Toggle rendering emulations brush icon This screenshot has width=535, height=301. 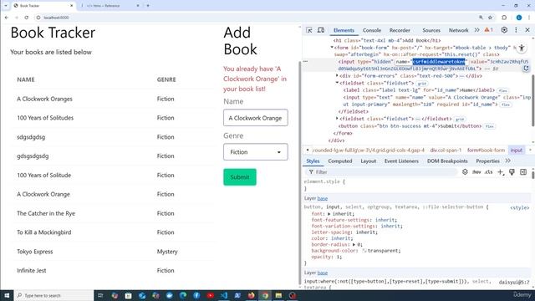(x=512, y=172)
